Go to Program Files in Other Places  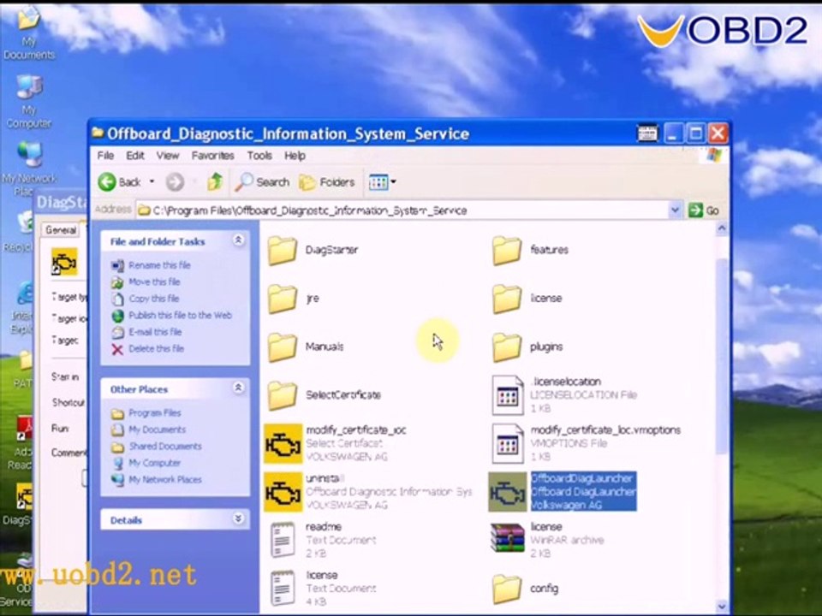[155, 412]
